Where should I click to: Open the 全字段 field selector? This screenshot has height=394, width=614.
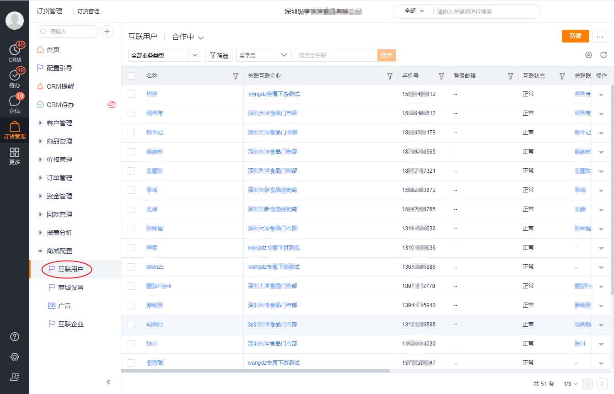(x=264, y=55)
